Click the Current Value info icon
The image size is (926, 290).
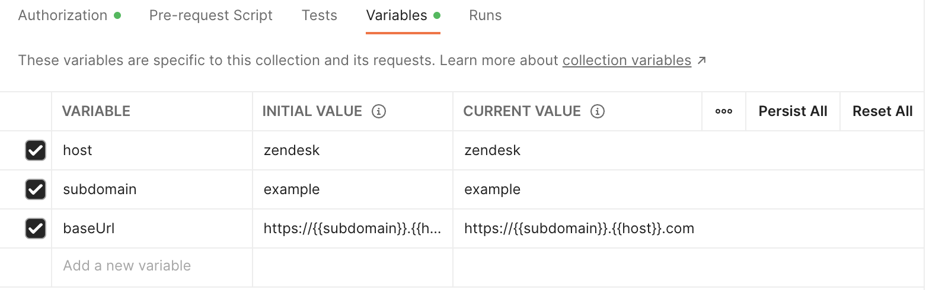point(598,111)
